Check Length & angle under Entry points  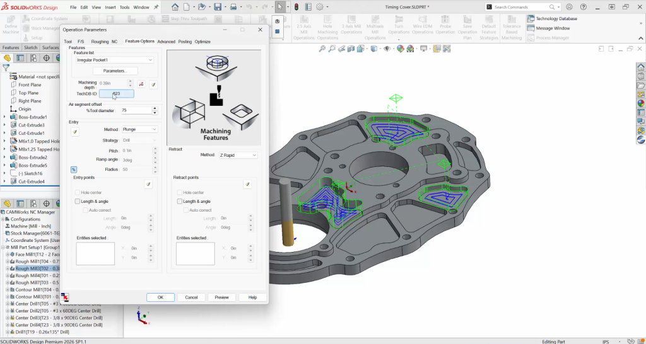[78, 202]
